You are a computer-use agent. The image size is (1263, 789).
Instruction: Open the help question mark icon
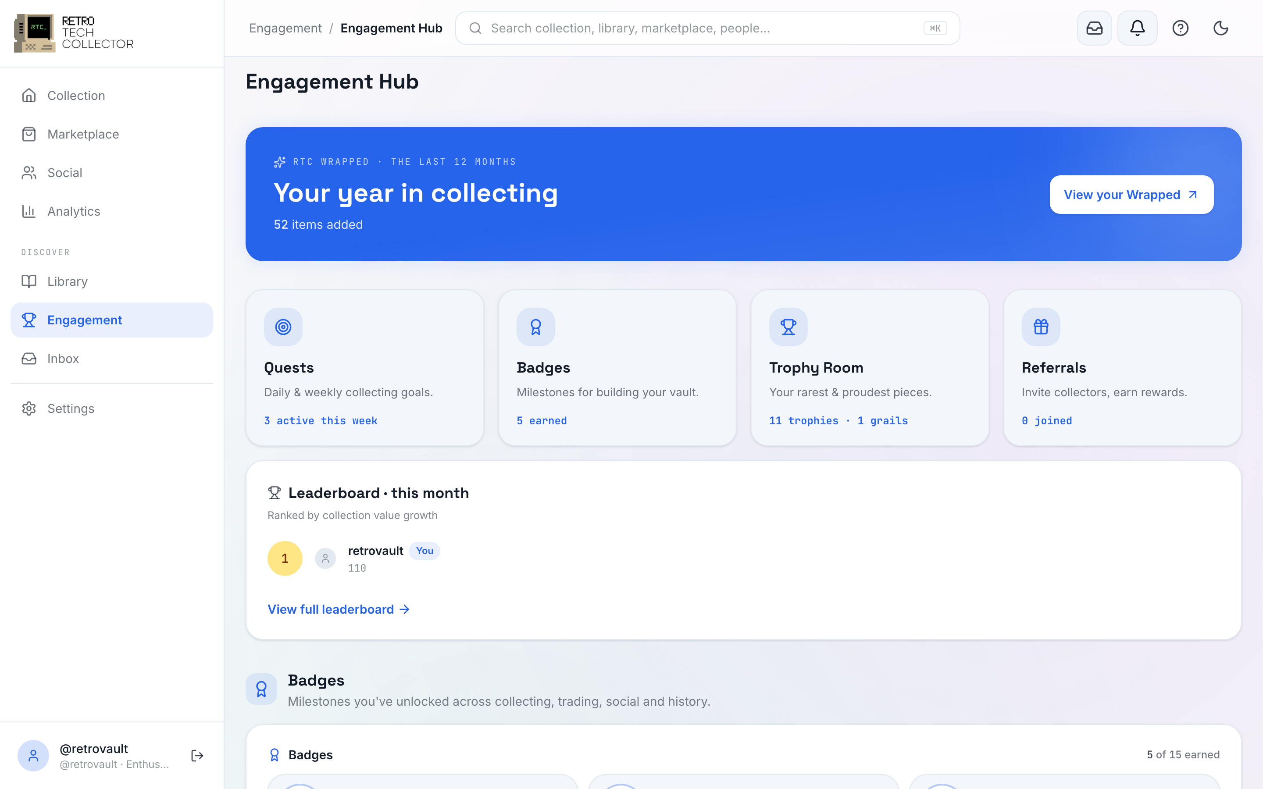(1180, 28)
